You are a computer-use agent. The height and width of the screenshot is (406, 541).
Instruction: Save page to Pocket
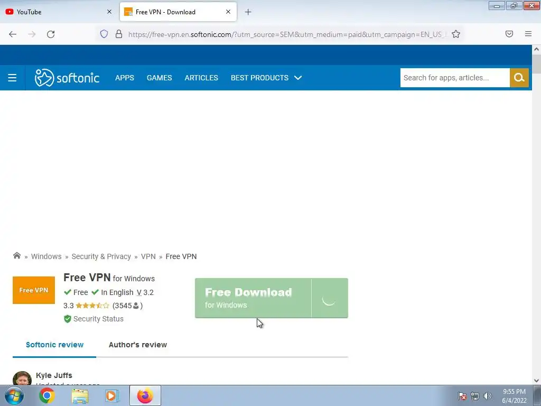click(509, 34)
